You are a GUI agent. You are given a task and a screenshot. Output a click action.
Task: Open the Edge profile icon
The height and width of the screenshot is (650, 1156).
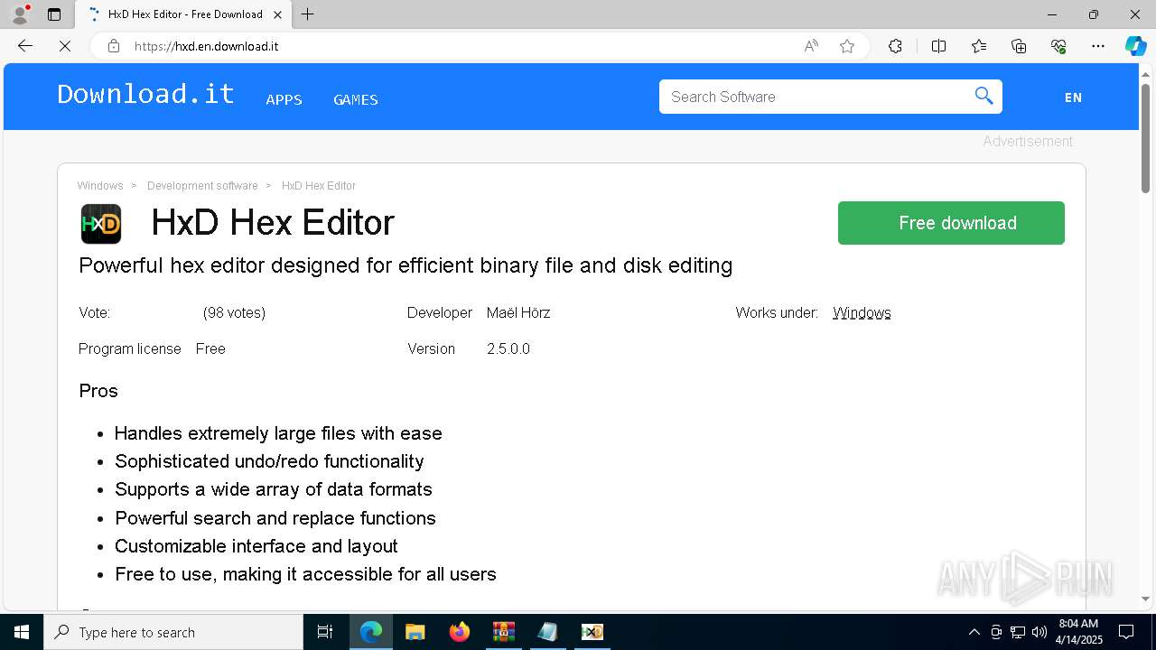[19, 14]
